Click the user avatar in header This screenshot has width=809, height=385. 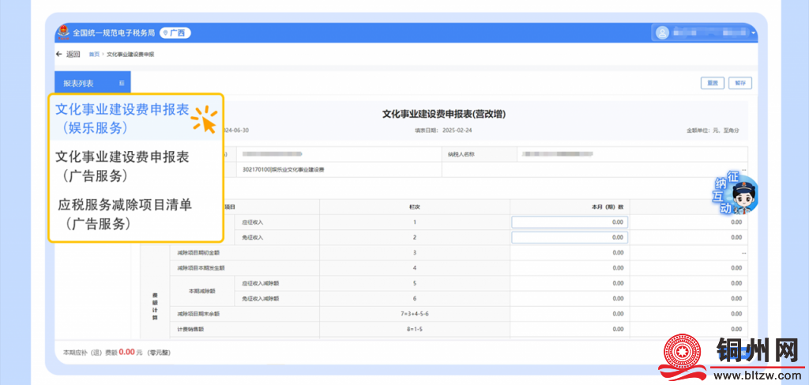pyautogui.click(x=662, y=32)
